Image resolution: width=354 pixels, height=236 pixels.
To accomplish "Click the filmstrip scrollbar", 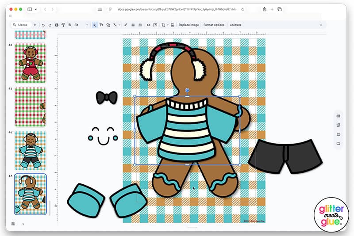I will (x=50, y=207).
